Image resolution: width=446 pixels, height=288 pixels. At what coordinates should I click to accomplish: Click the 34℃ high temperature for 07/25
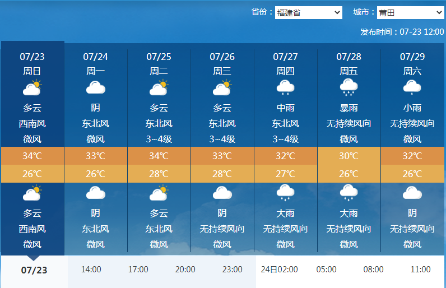pyautogui.click(x=159, y=156)
